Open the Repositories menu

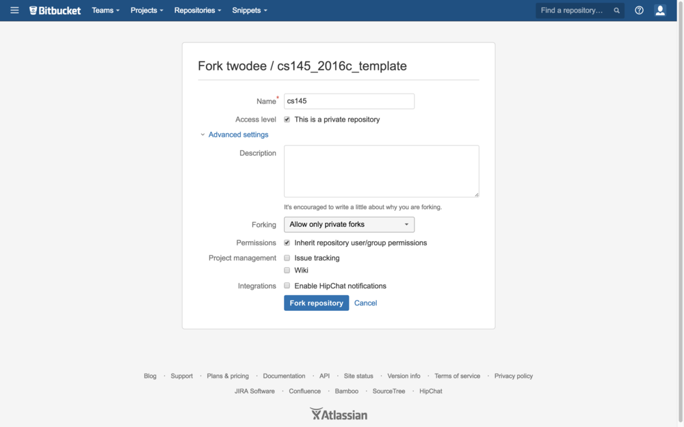coord(197,10)
